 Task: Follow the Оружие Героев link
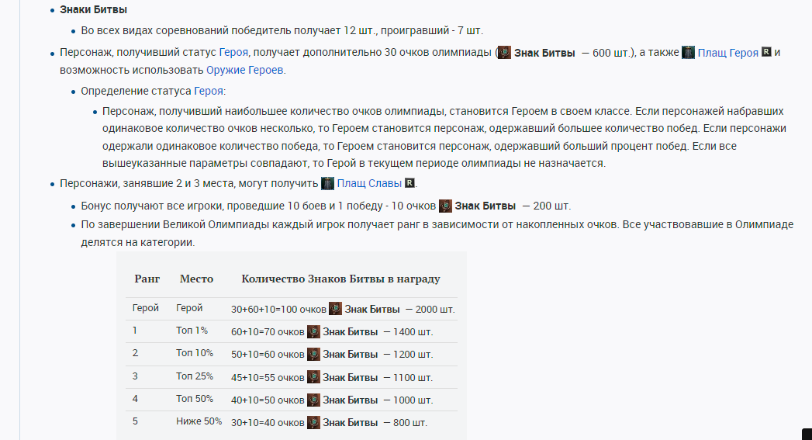(245, 70)
